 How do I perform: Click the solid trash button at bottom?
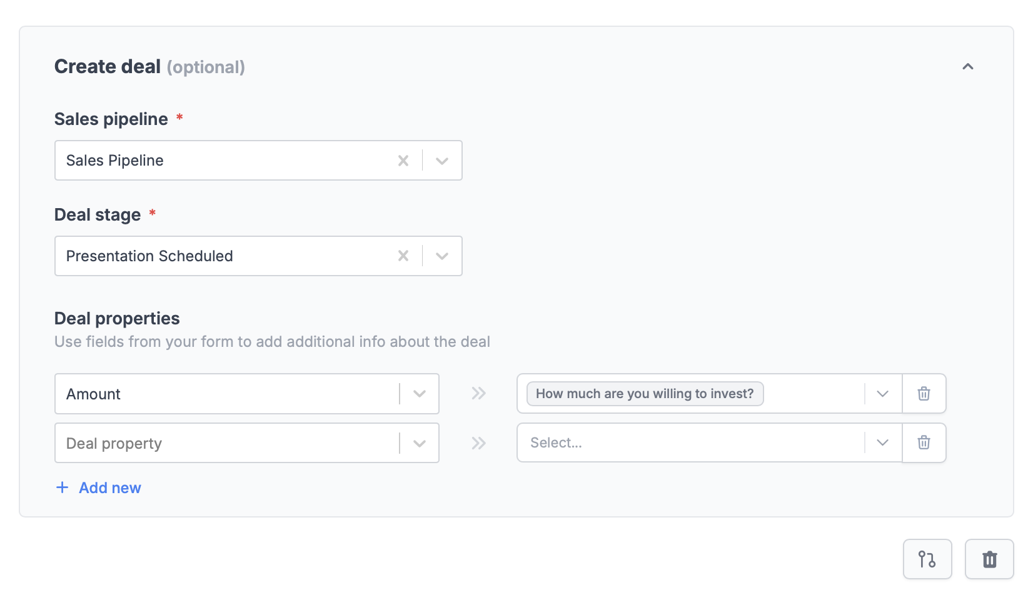989,559
